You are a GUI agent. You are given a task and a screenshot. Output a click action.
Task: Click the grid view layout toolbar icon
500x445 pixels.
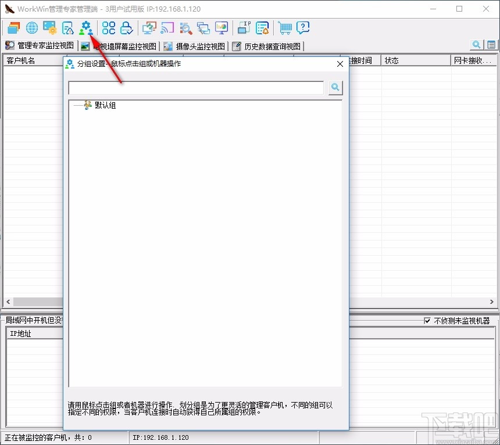click(x=108, y=27)
